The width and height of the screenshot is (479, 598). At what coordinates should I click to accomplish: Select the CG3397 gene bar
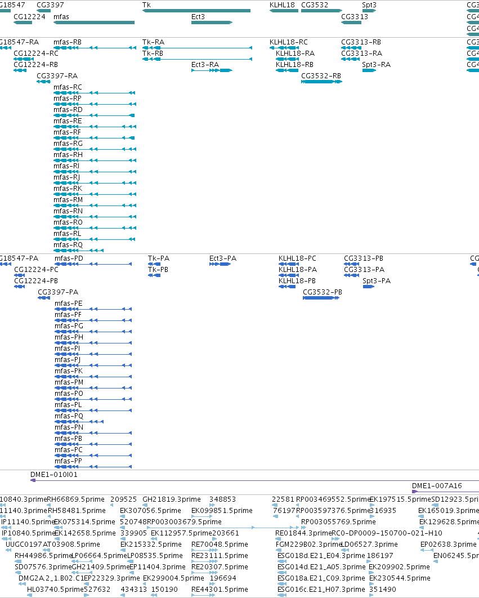43,11
